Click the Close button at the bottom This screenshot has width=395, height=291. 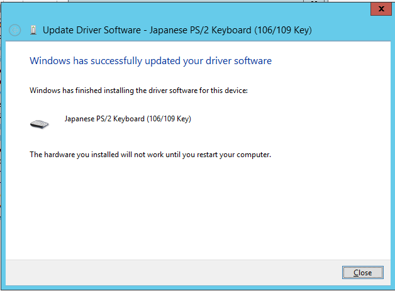coord(362,272)
